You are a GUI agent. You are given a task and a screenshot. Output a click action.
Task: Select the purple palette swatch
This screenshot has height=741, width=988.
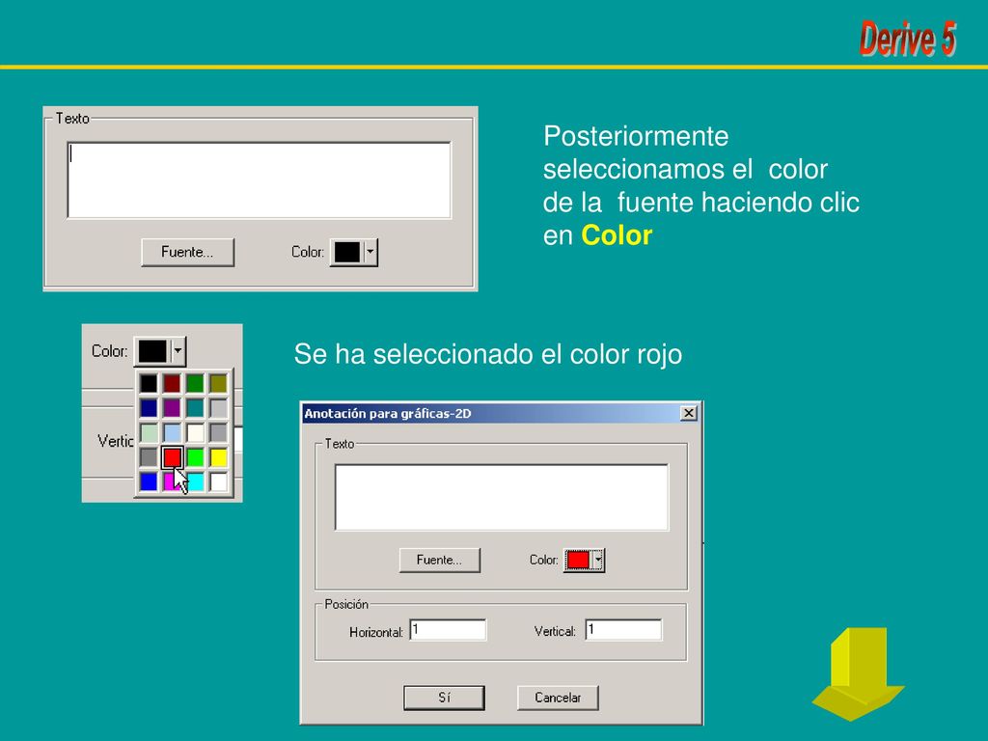[x=172, y=408]
